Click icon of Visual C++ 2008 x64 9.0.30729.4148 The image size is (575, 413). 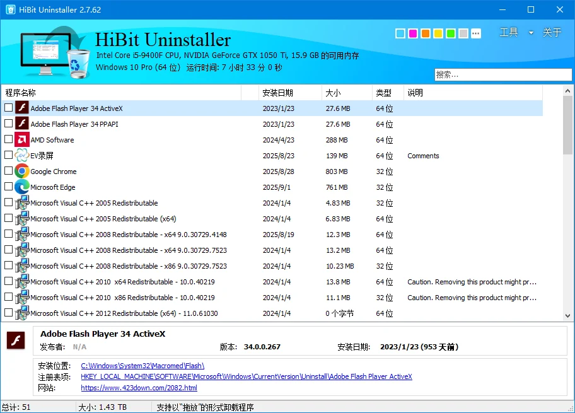coord(22,235)
